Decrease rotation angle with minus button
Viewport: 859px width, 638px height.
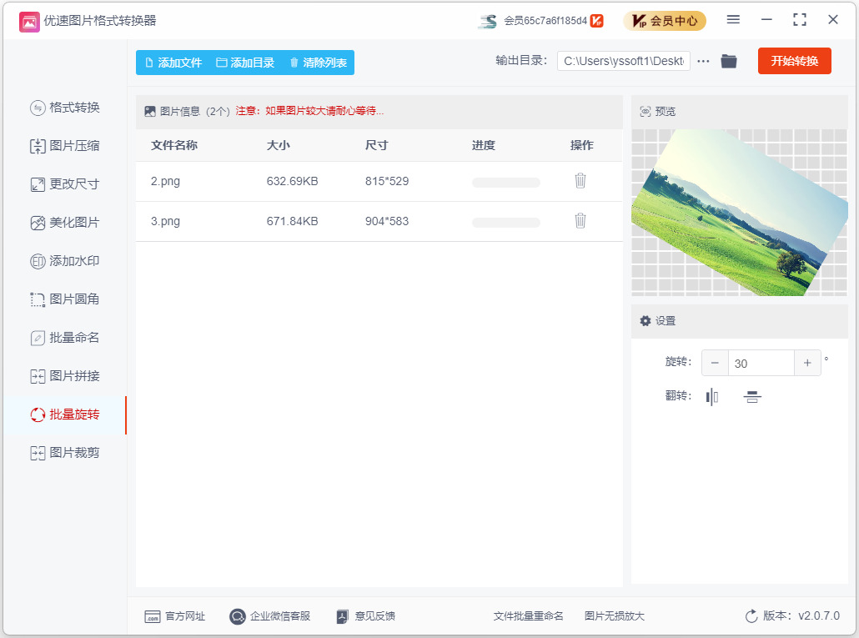tap(715, 363)
